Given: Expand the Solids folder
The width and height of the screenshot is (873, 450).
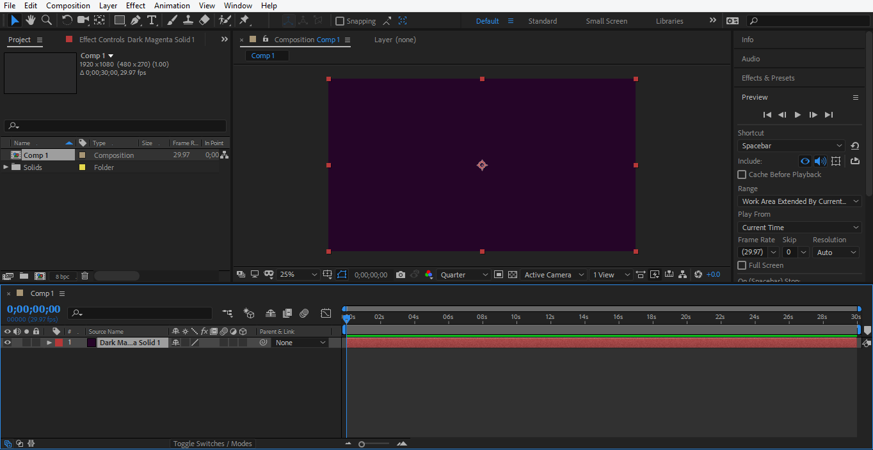Looking at the screenshot, I should pos(6,167).
